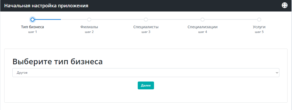Click the step circle above Филиалы

pos(89,20)
